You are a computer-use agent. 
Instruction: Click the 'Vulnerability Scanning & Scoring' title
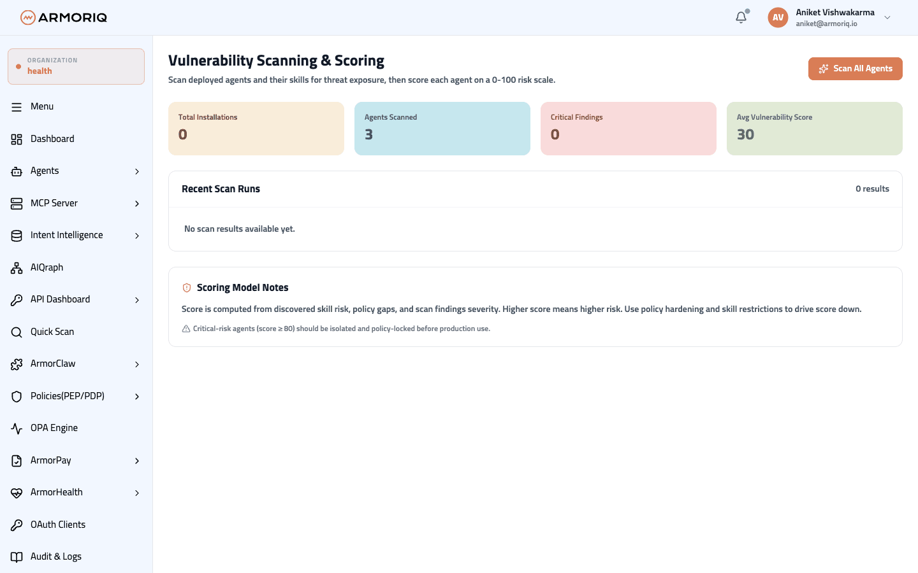[276, 60]
